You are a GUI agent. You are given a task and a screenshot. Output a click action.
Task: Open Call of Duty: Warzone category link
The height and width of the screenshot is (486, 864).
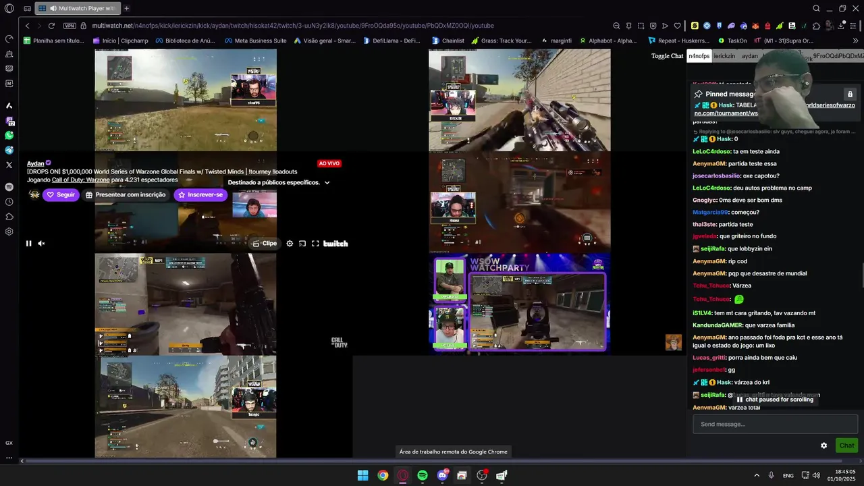tap(80, 180)
